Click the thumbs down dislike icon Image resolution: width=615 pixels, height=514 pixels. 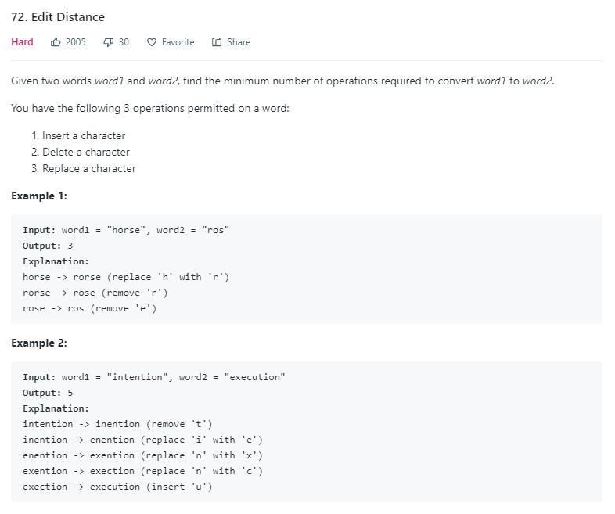point(108,42)
